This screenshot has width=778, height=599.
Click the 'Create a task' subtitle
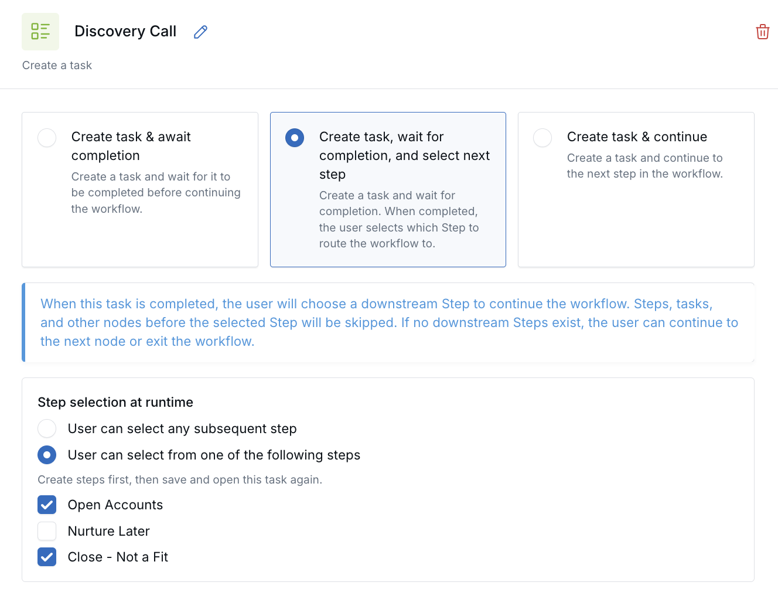(57, 65)
